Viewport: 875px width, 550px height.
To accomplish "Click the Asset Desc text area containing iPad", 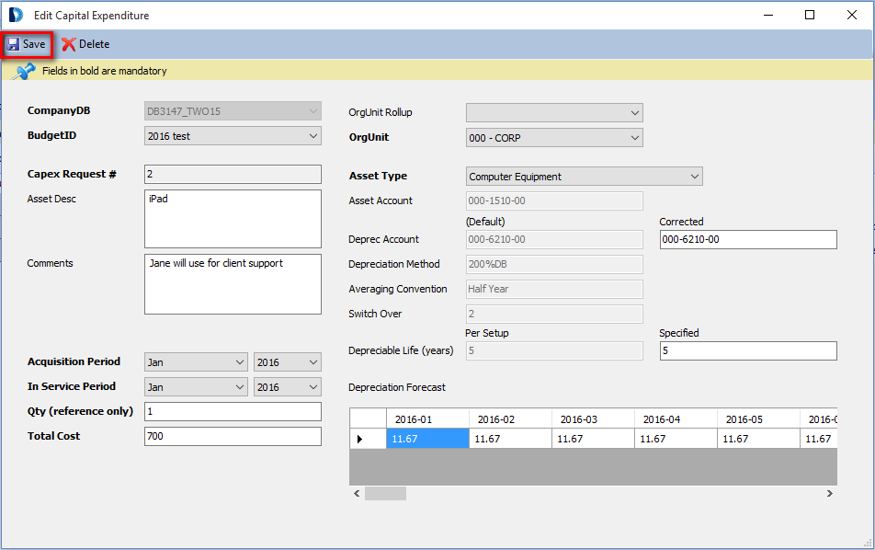I will coord(233,219).
